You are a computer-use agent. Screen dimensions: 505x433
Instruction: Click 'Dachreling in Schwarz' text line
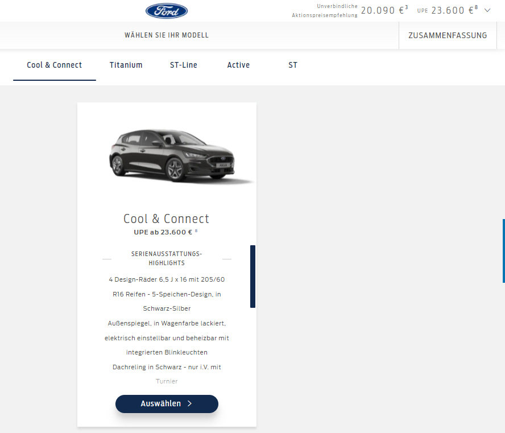[x=167, y=367]
